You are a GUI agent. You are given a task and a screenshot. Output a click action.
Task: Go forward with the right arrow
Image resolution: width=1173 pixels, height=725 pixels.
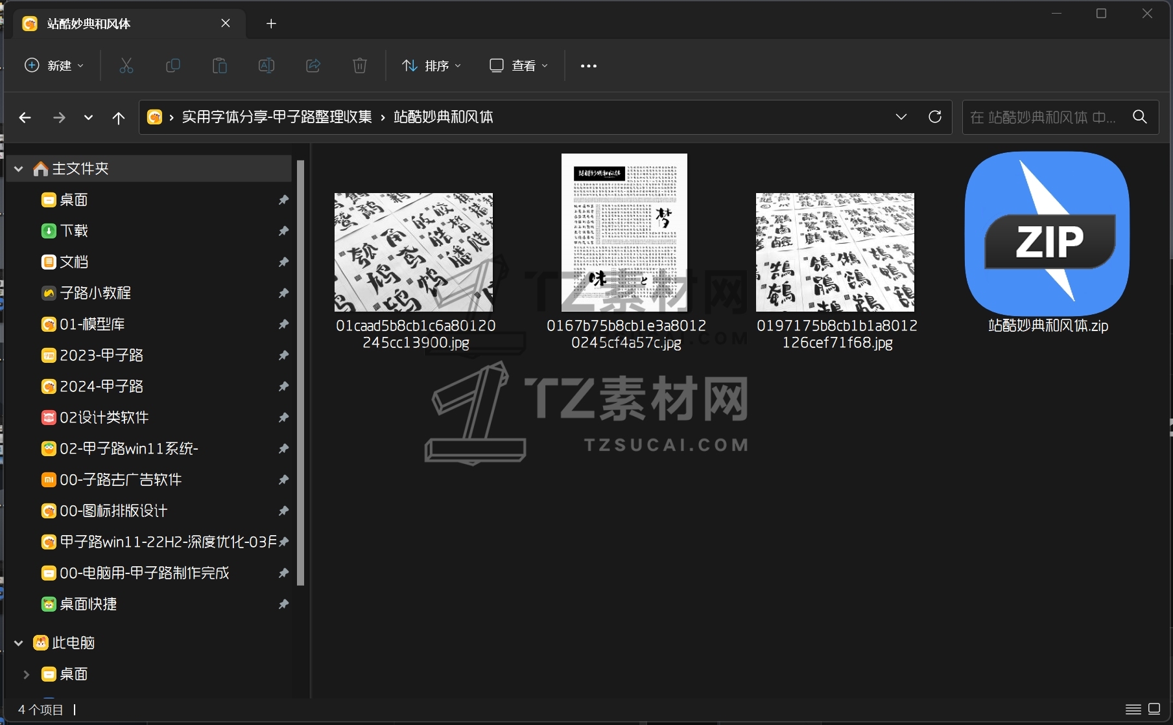point(59,117)
